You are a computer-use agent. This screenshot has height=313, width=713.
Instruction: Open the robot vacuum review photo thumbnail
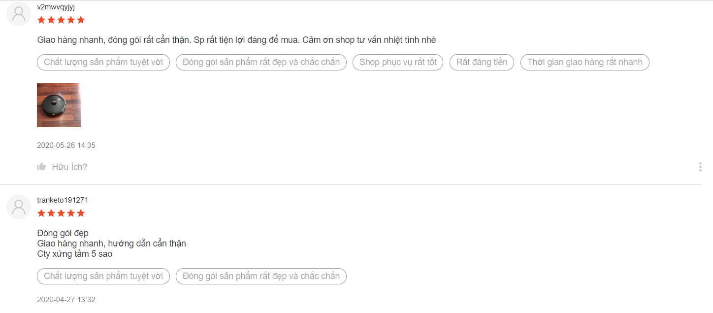[59, 104]
